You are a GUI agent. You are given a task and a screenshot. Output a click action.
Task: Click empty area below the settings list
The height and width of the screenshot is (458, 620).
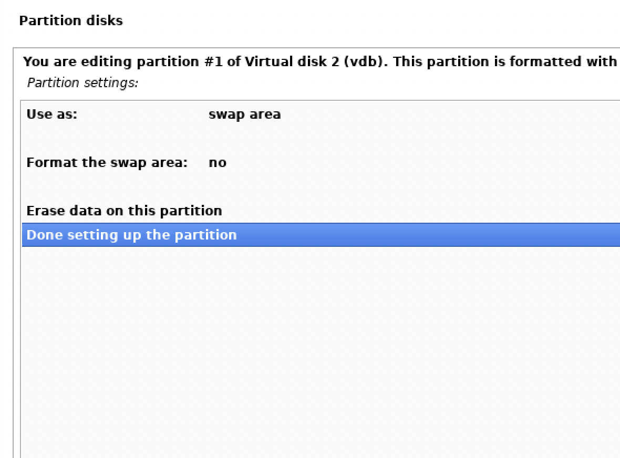(x=315, y=357)
